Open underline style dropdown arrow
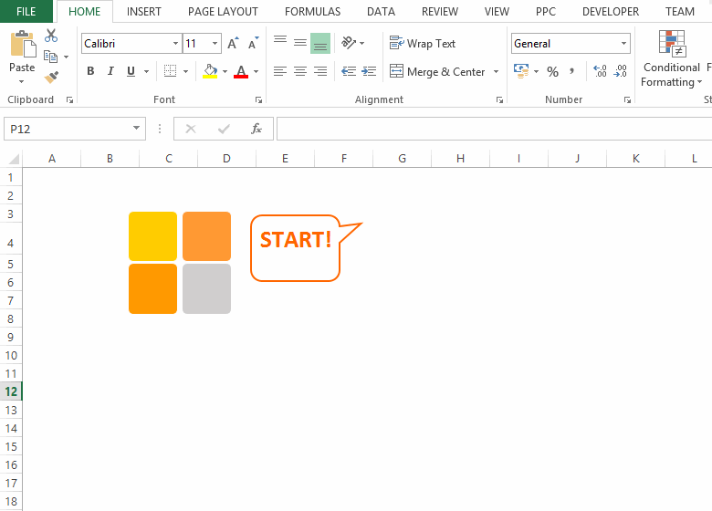 (146, 71)
